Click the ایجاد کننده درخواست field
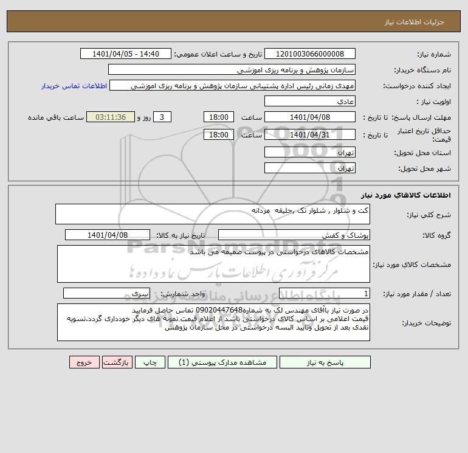468x453 pixels. (x=232, y=85)
